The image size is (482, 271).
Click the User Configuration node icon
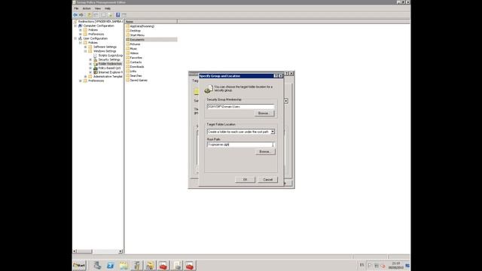(81, 38)
